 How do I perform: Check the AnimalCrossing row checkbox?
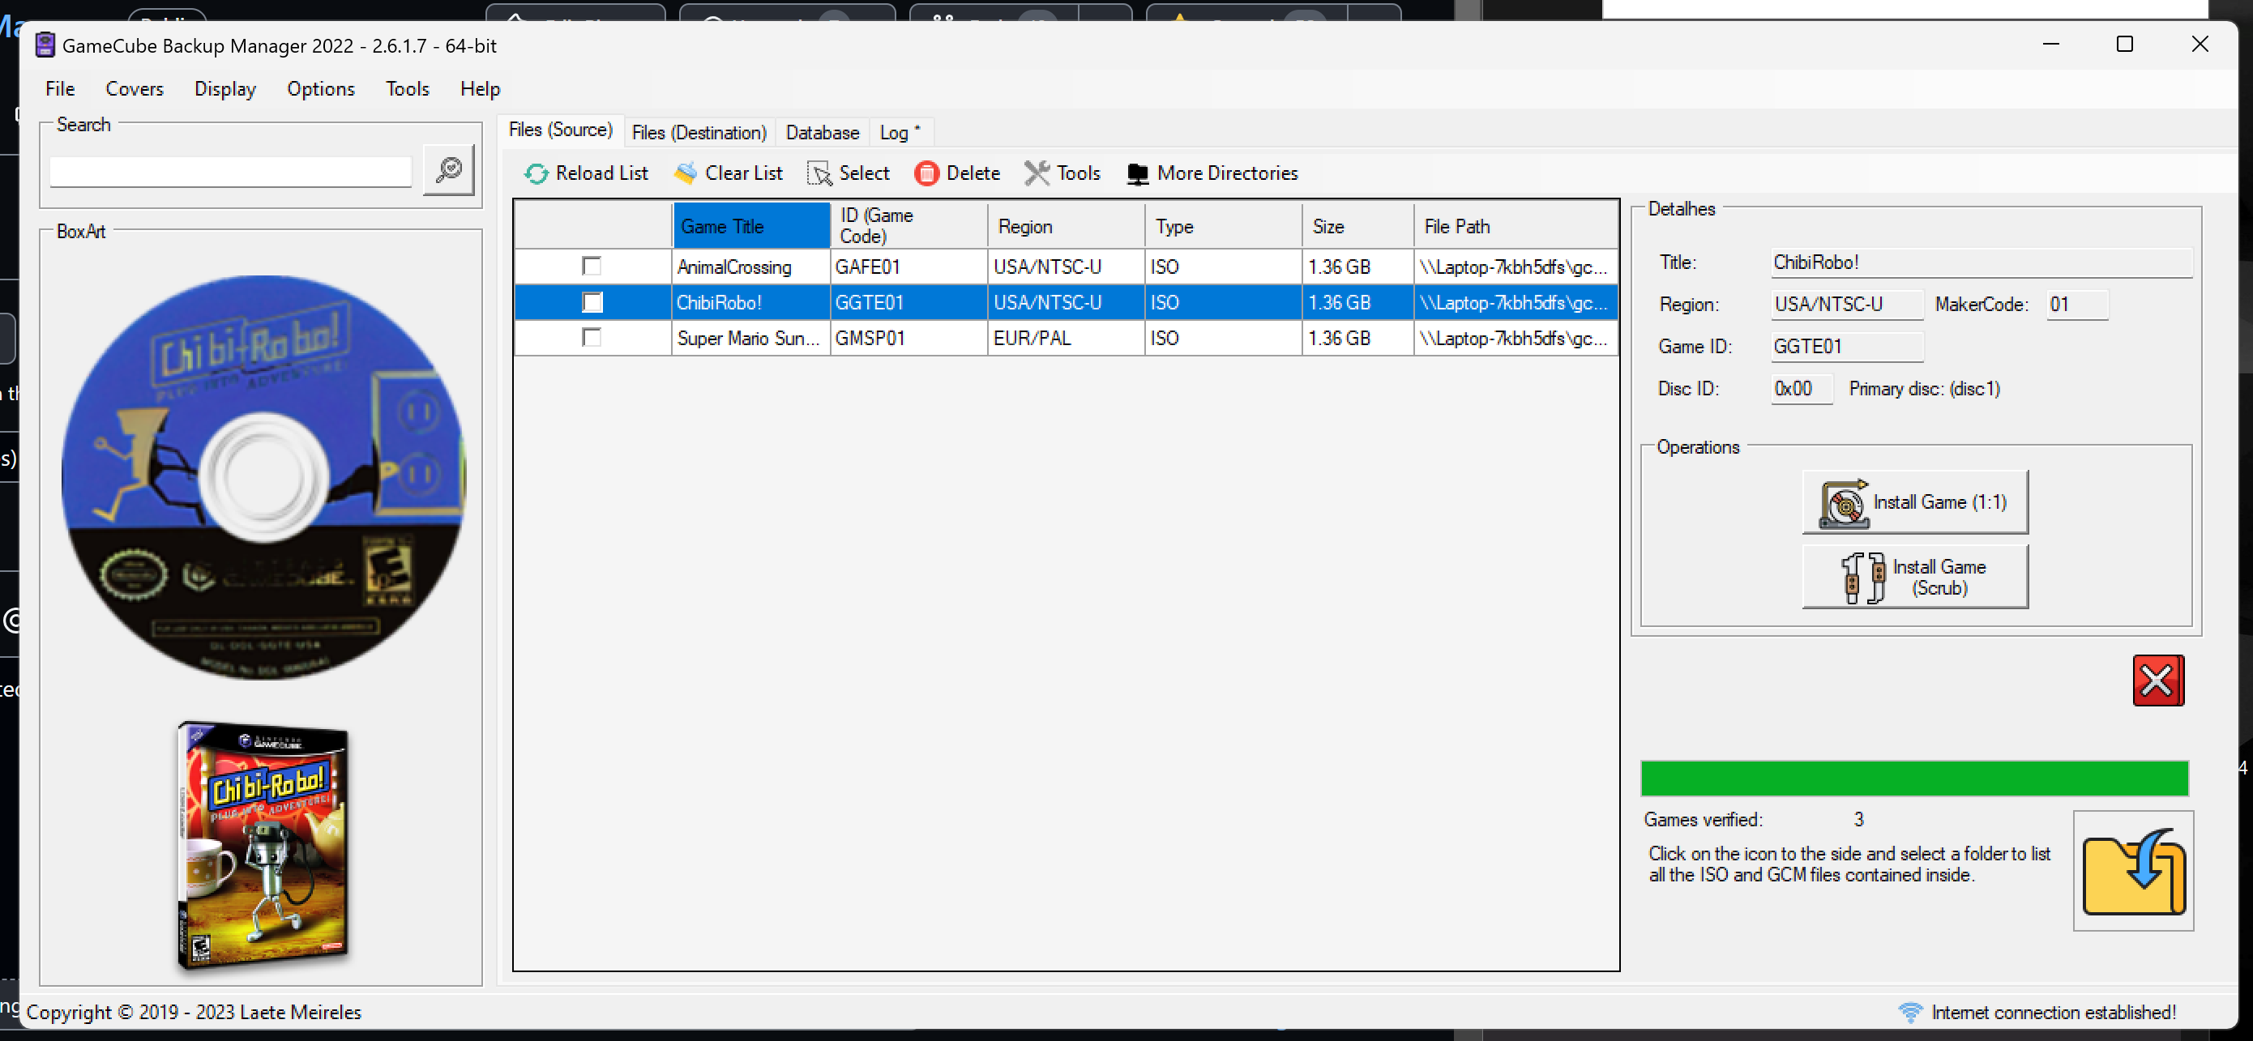point(593,266)
